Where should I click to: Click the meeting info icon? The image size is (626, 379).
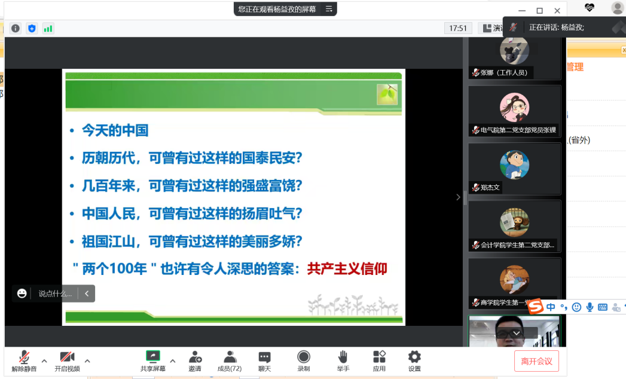pos(16,28)
